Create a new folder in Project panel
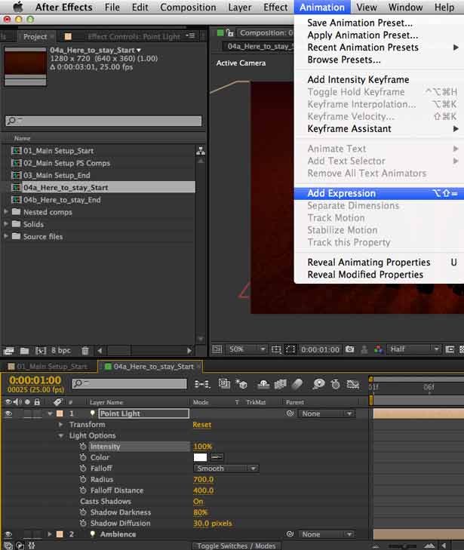The height and width of the screenshot is (550, 464). 25,350
